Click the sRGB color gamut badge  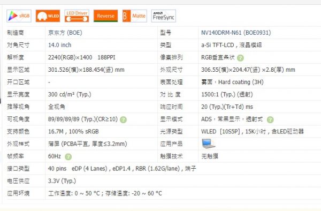(19, 16)
